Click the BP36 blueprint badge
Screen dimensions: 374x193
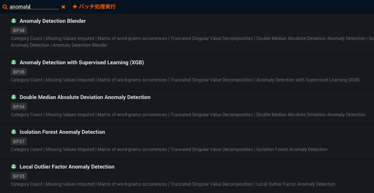19,72
